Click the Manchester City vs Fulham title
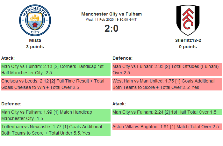Screen dimensions: 223x146 (x=111, y=14)
